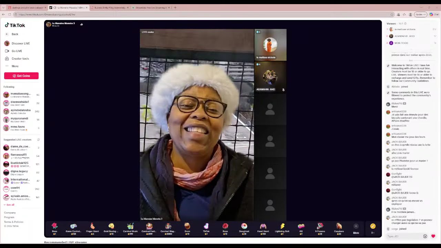Open the Company footer link

click(10, 213)
